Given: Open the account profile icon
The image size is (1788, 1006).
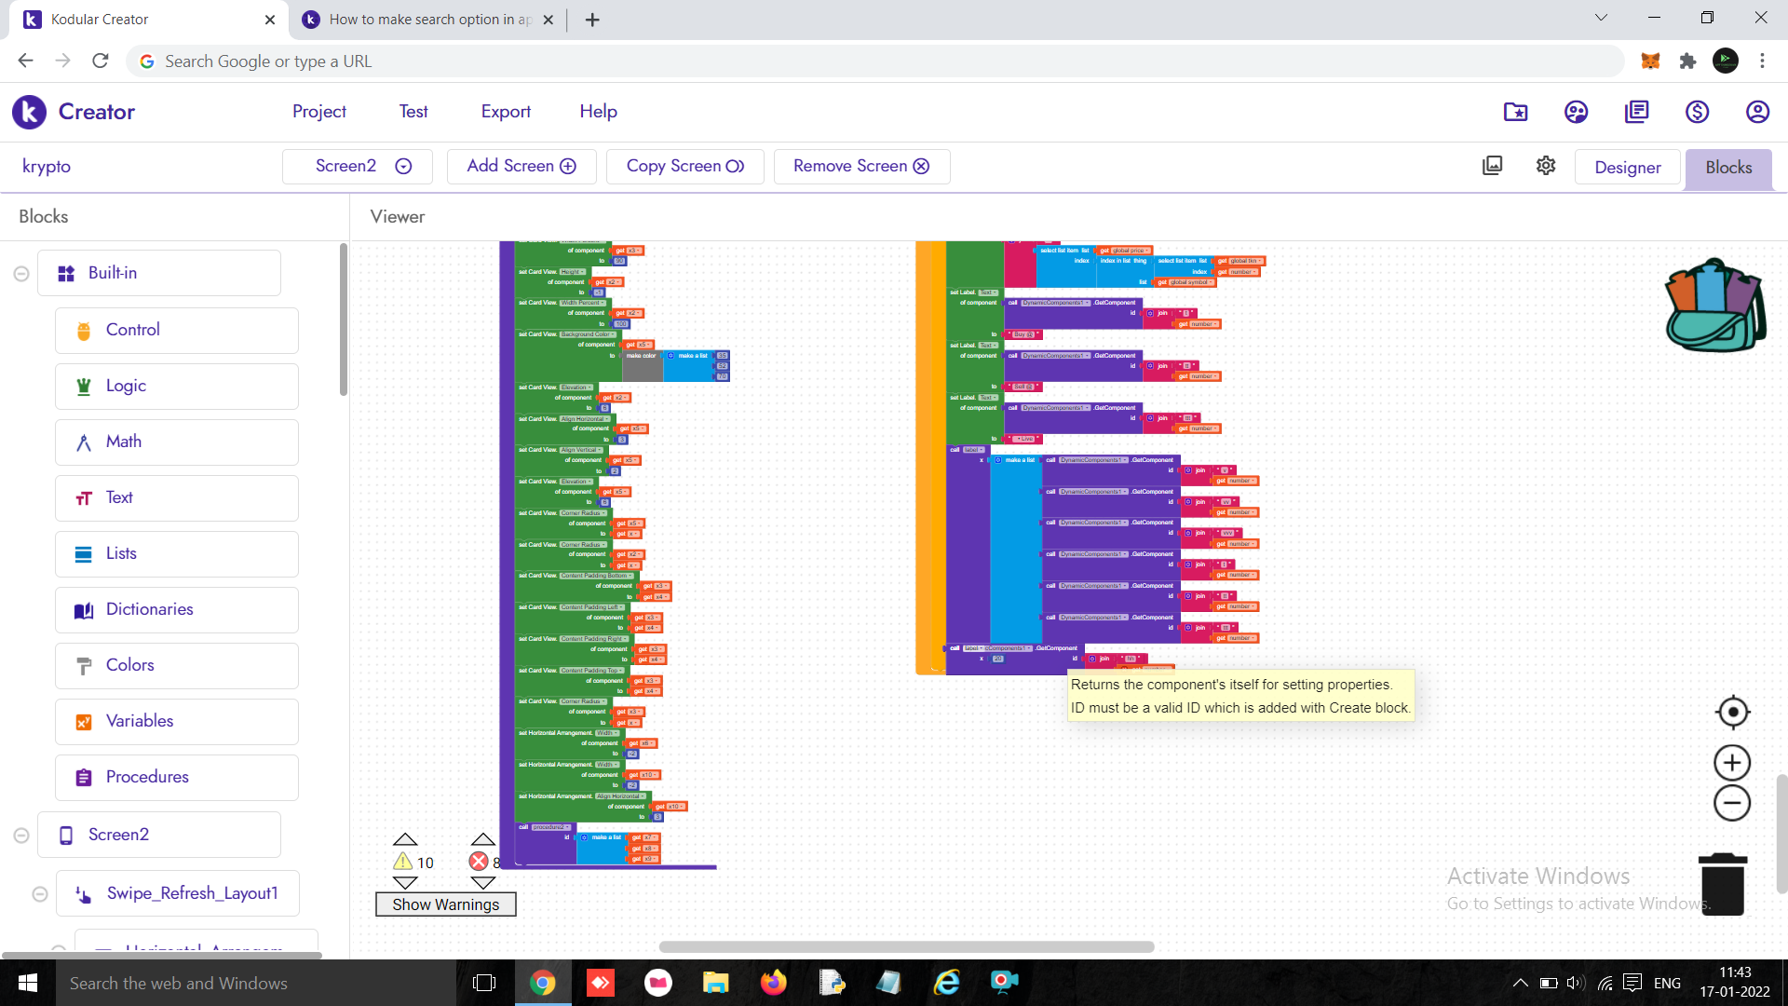Looking at the screenshot, I should click(1756, 112).
